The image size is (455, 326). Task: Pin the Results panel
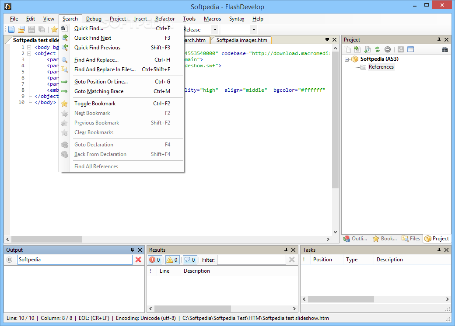pyautogui.click(x=286, y=250)
